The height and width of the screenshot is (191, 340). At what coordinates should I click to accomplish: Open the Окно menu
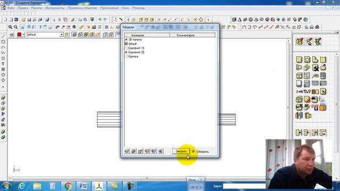(125, 8)
